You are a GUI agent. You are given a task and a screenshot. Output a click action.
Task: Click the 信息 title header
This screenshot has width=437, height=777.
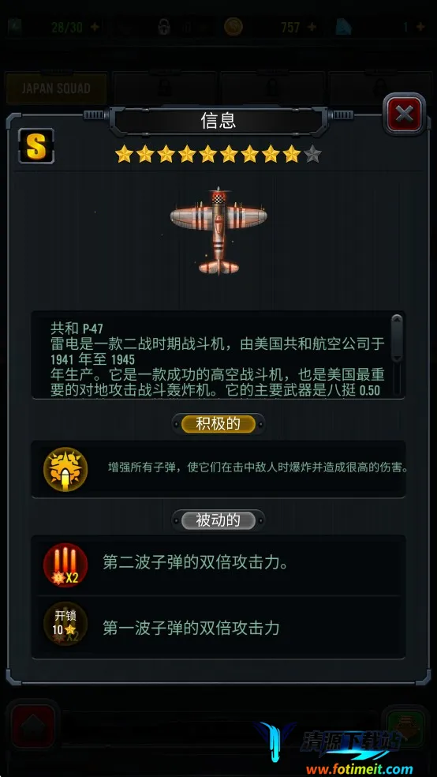pyautogui.click(x=218, y=120)
